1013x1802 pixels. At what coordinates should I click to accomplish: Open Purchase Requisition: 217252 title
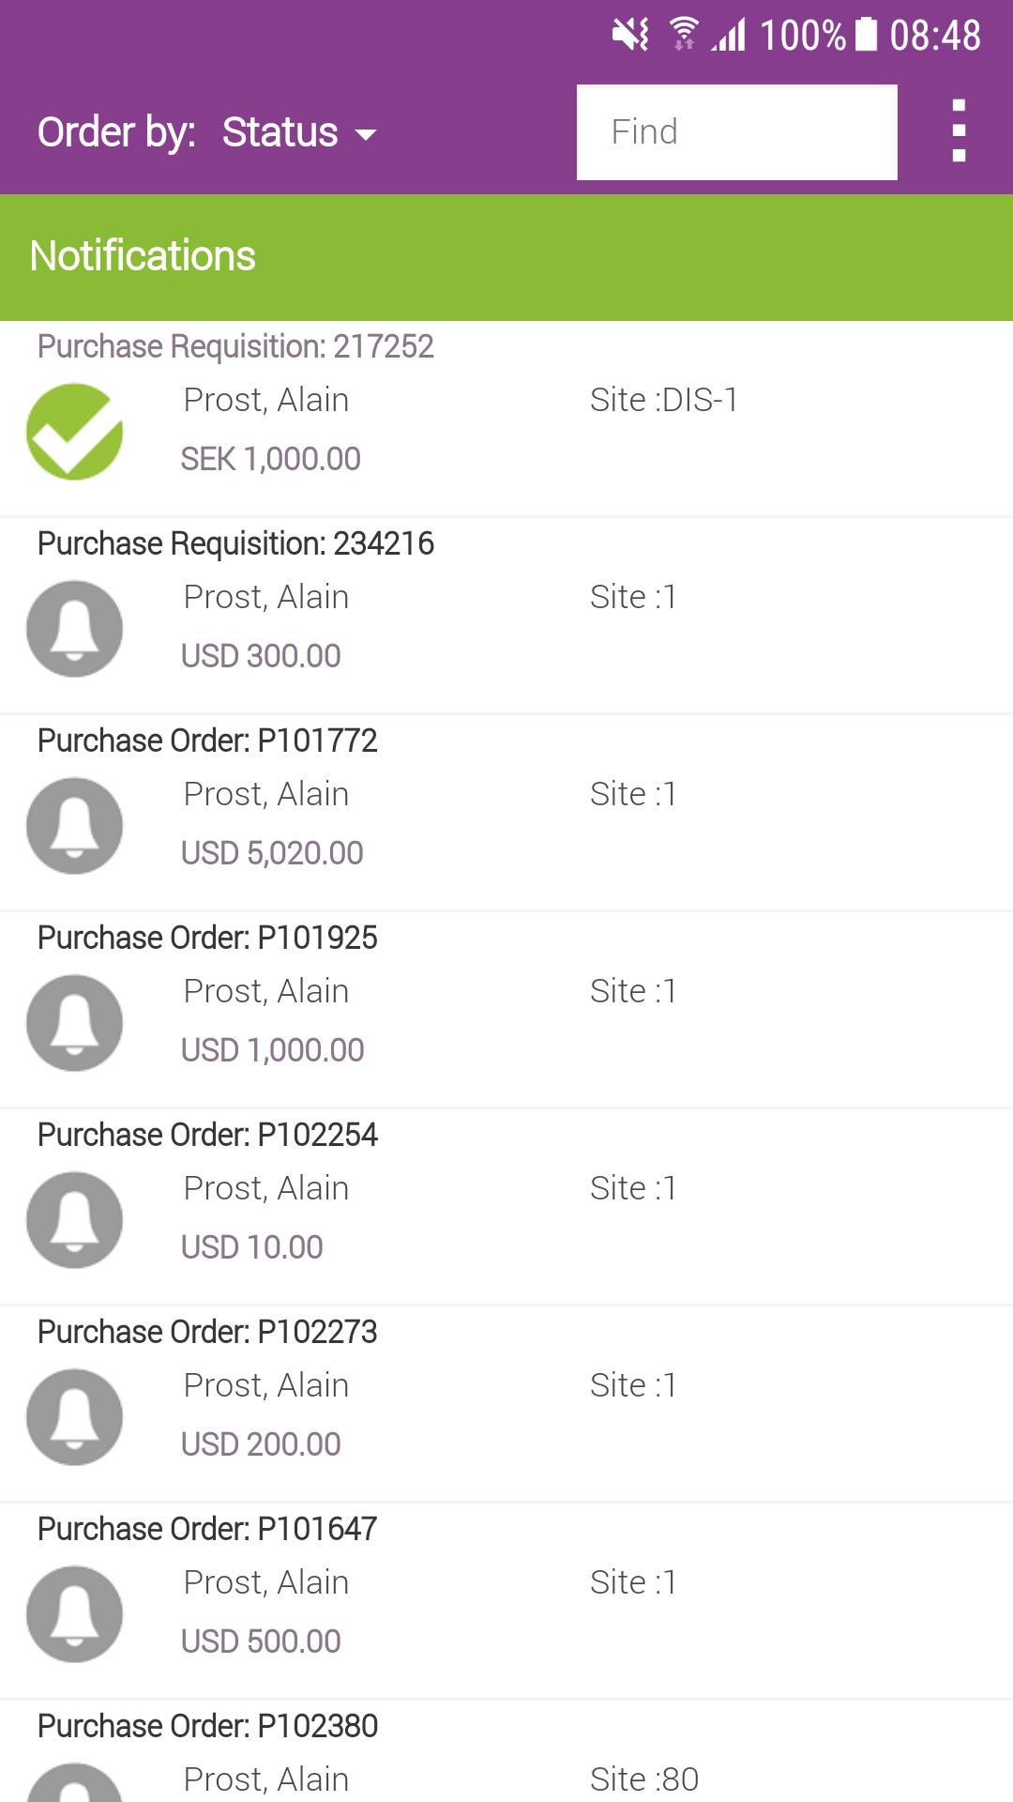[x=235, y=346]
